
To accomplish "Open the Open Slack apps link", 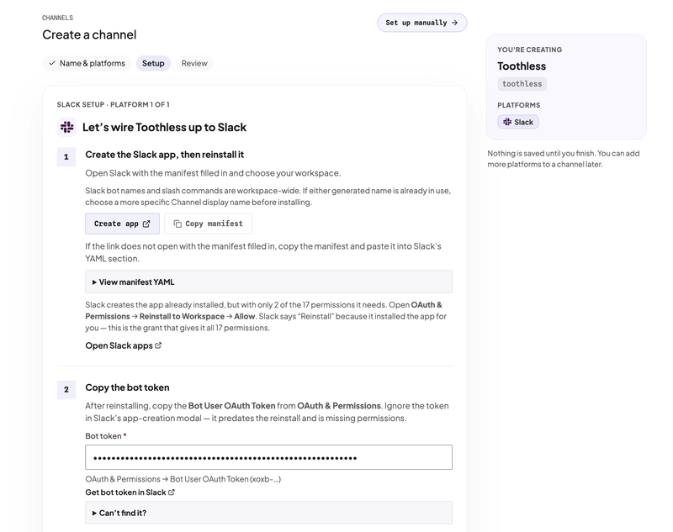I will [x=123, y=345].
